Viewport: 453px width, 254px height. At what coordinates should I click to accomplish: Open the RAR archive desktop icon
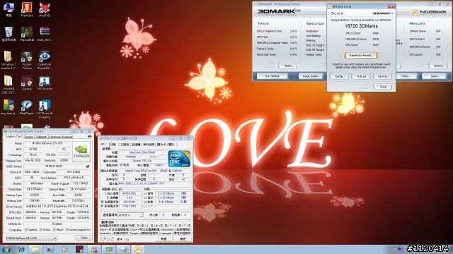[x=45, y=34]
